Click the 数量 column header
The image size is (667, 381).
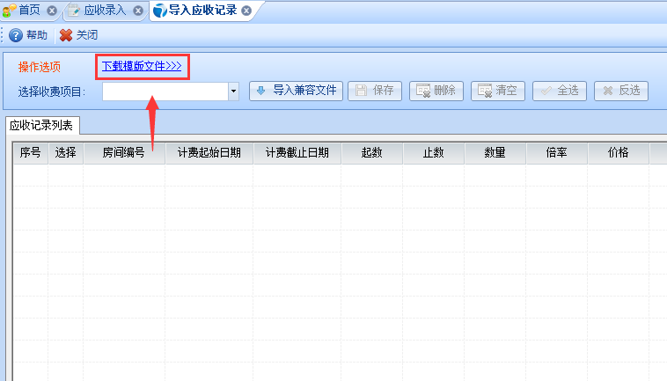(495, 152)
